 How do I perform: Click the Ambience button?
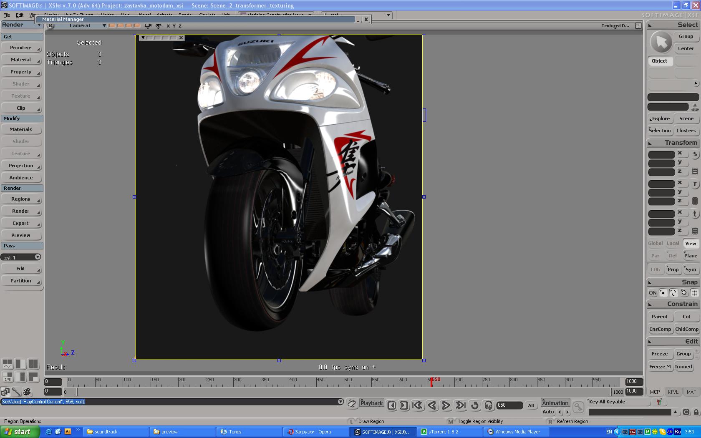tap(21, 178)
